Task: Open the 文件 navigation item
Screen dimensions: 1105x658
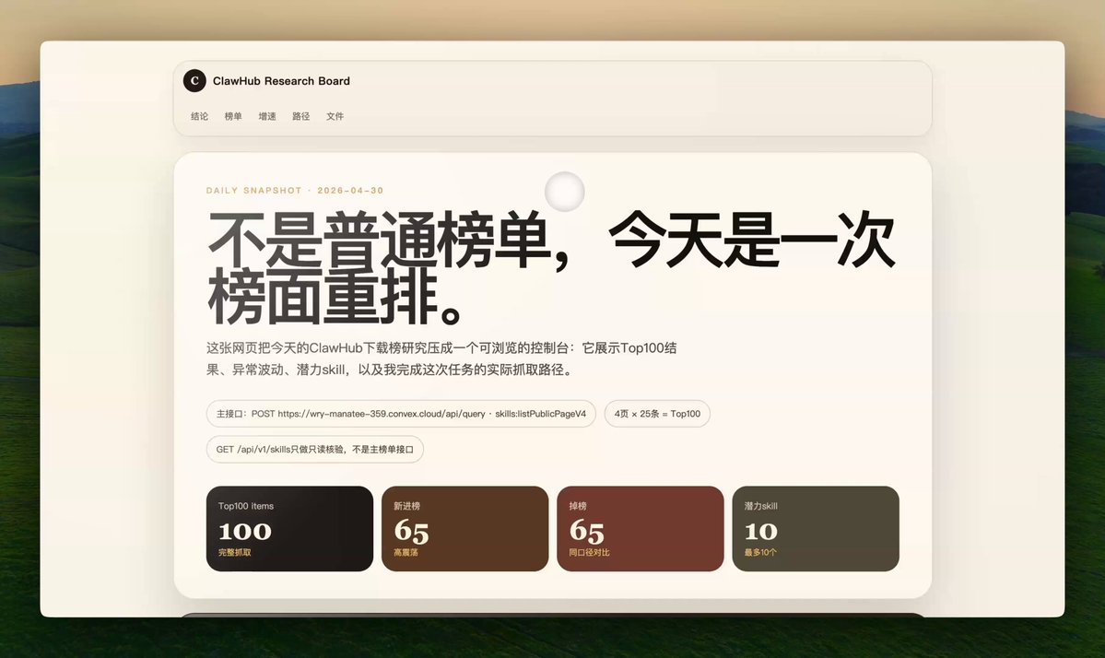Action: click(x=335, y=116)
